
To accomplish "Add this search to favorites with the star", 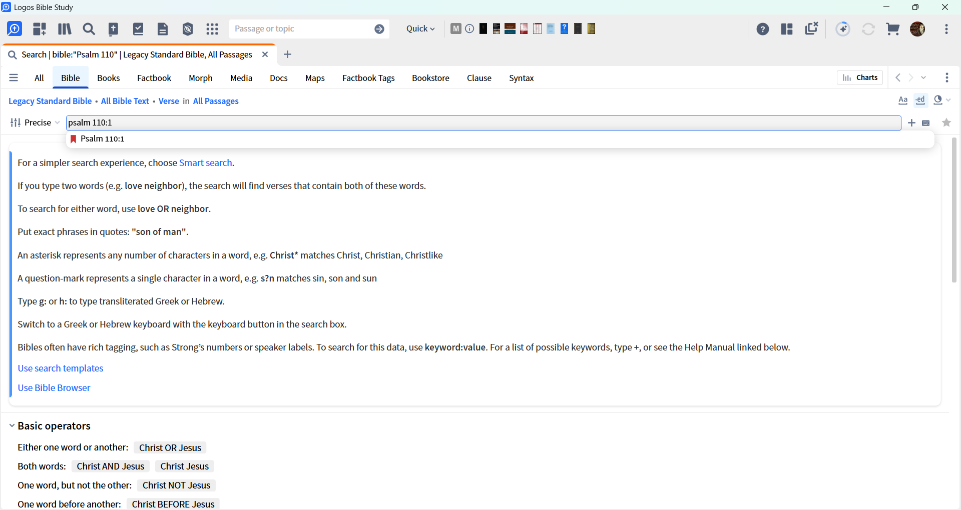I will 946,122.
